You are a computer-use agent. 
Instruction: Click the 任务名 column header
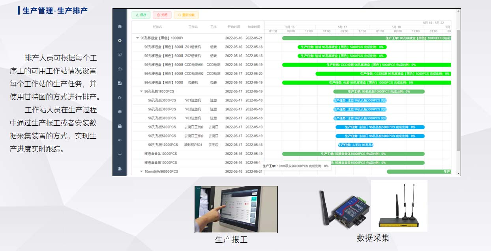click(x=157, y=27)
